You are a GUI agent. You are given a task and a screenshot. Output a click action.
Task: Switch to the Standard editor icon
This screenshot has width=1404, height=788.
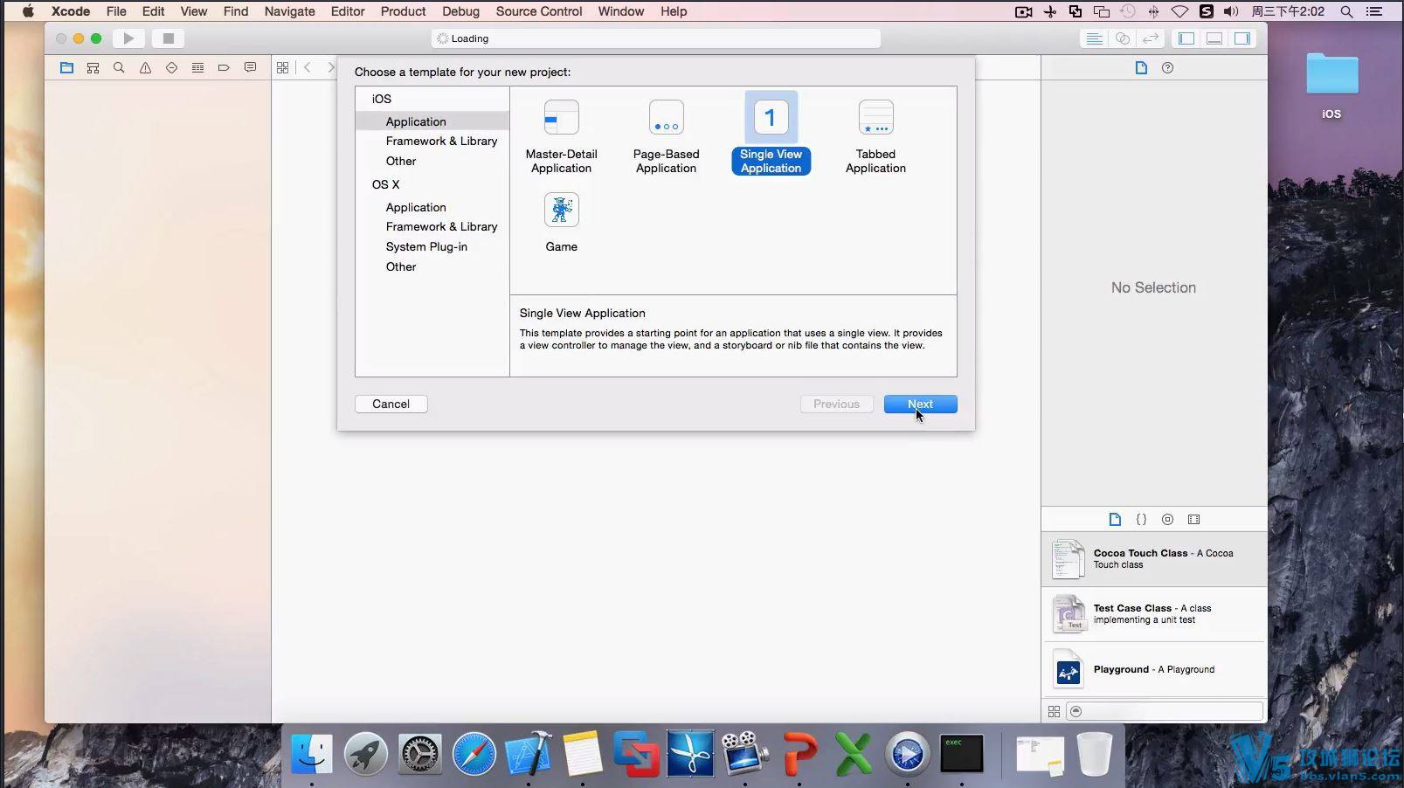pyautogui.click(x=1093, y=38)
